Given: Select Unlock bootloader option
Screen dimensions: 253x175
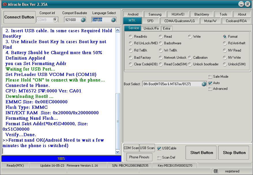Looking at the screenshot, I should click(x=190, y=64).
